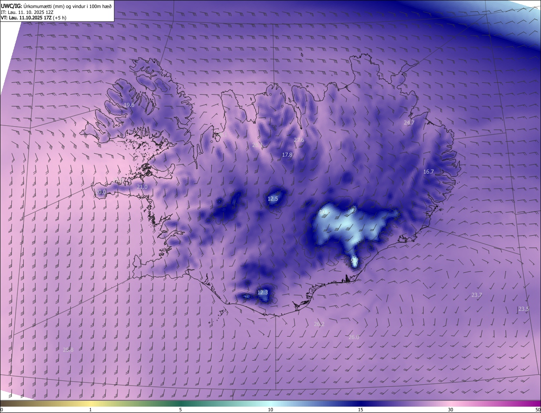
Task: Click the 'IT: Lau. 11. 10. 2025 12Z' line
Action: point(27,12)
